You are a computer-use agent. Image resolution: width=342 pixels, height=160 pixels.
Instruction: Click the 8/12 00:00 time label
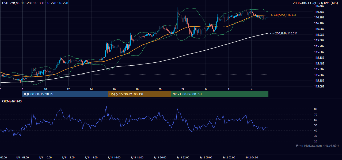(x=206, y=158)
